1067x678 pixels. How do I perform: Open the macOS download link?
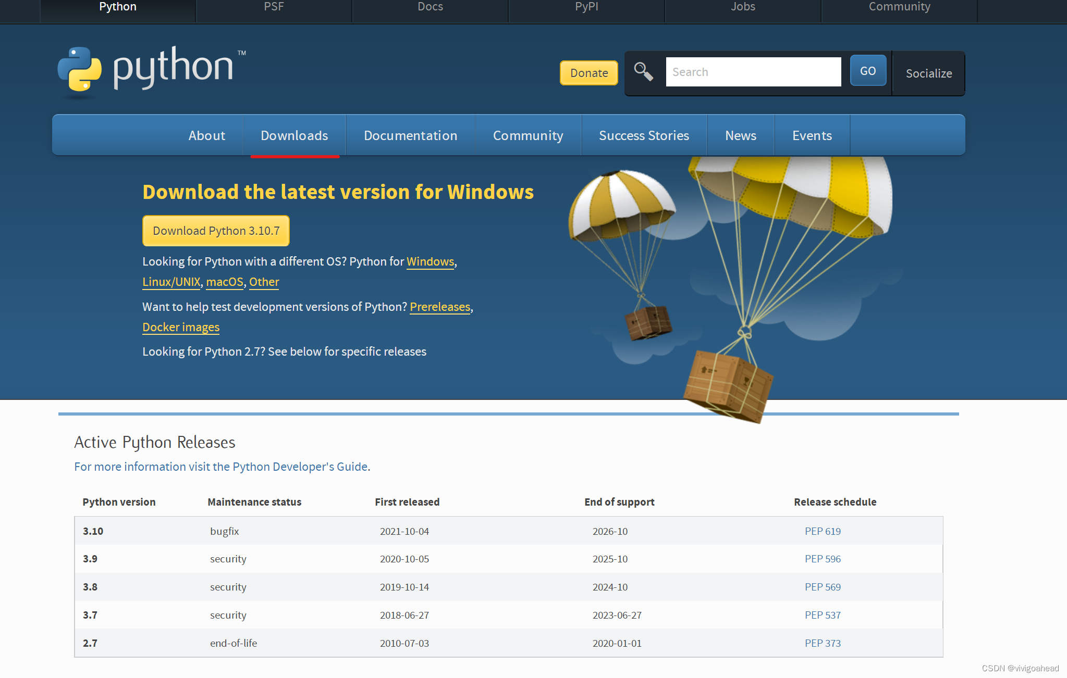pos(225,282)
